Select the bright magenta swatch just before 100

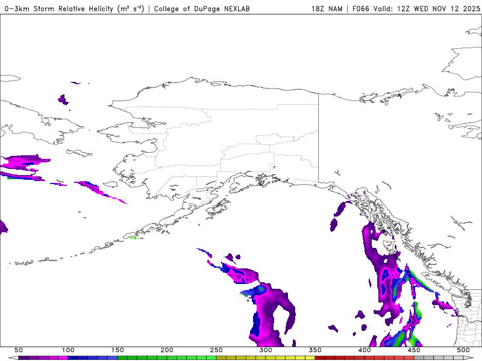pyautogui.click(x=63, y=358)
